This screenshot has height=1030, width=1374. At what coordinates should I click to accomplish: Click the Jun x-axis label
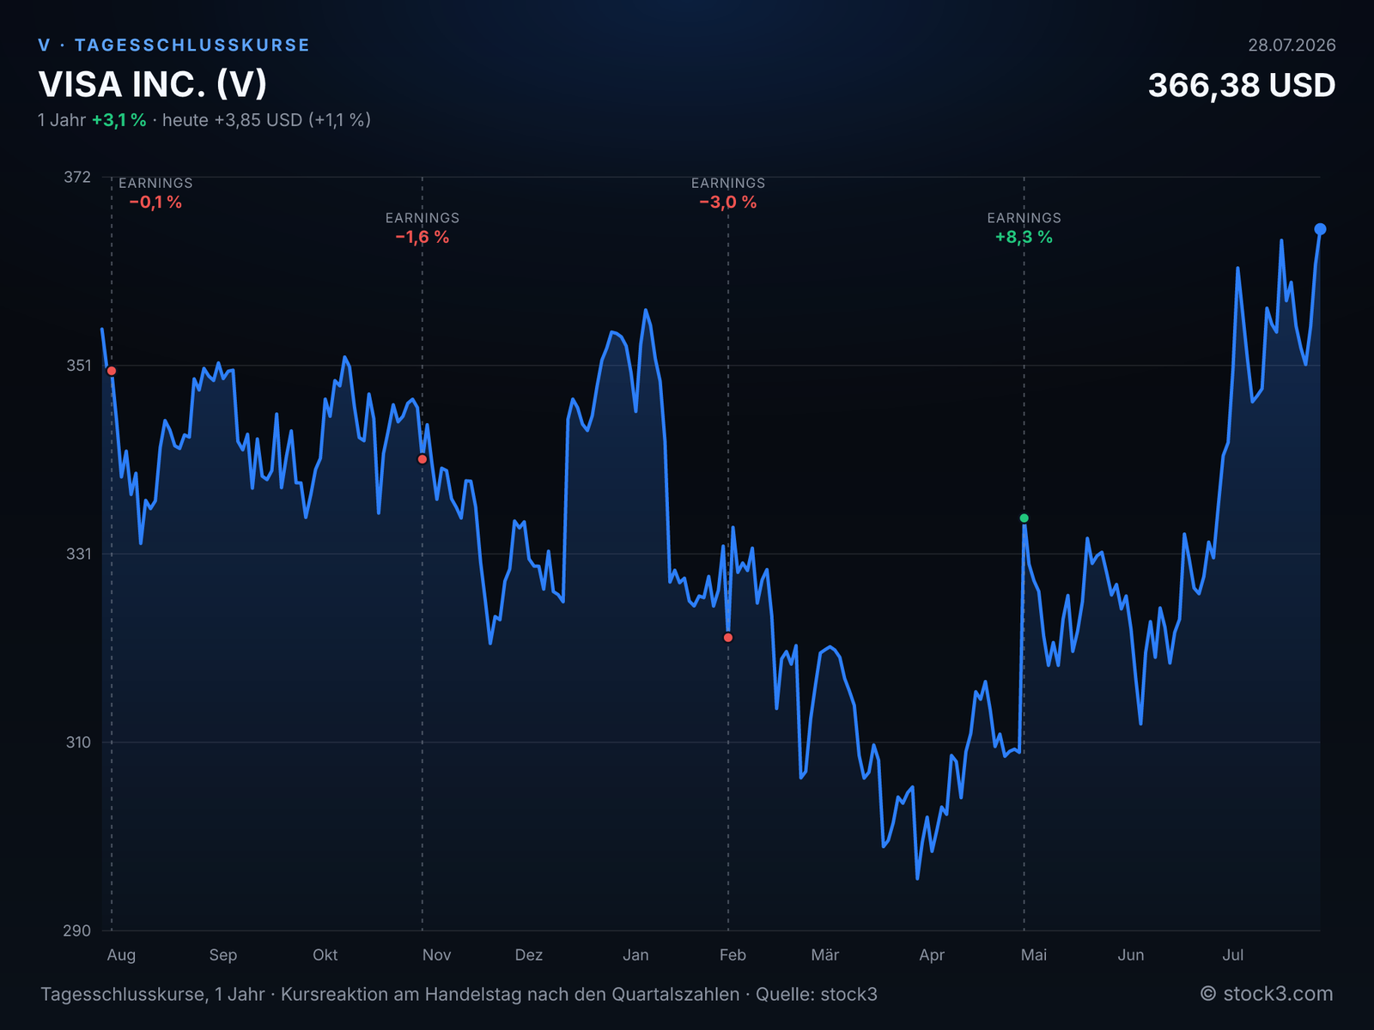pos(1131,955)
